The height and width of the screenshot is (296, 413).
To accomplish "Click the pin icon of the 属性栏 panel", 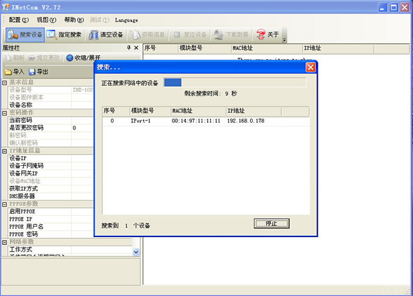I will (128, 47).
